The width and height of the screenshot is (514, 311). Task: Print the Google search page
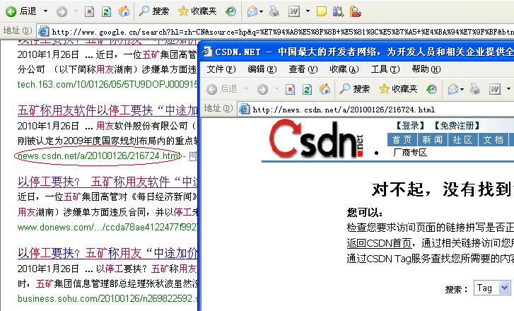coord(274,12)
